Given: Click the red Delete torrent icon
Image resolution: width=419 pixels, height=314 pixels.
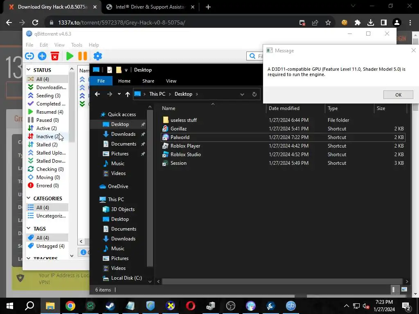Looking at the screenshot, I should 55,56.
